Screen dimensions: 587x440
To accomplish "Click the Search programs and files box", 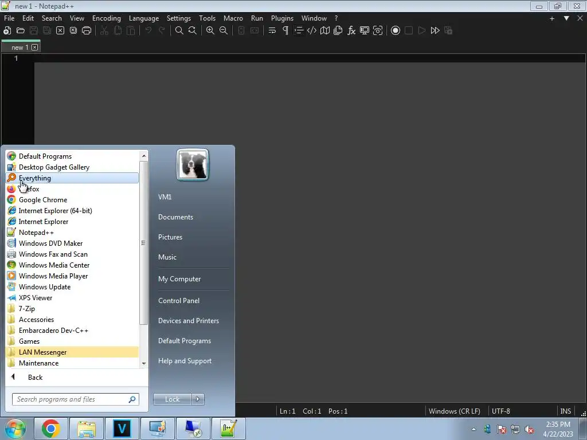I will (75, 399).
